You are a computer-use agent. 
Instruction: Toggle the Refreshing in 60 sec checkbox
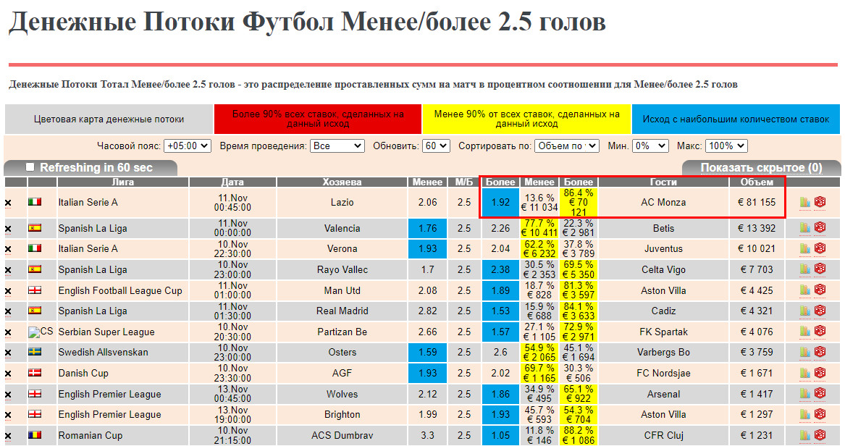(x=30, y=167)
